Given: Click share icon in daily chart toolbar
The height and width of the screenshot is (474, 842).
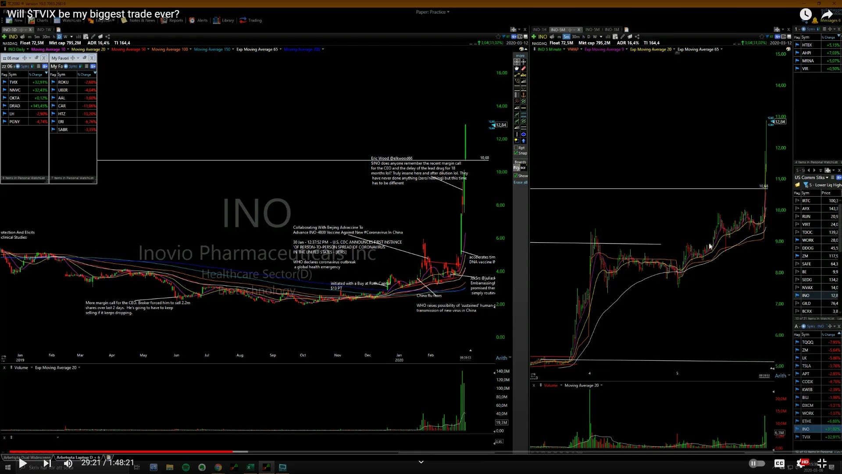Looking at the screenshot, I should click(107, 37).
